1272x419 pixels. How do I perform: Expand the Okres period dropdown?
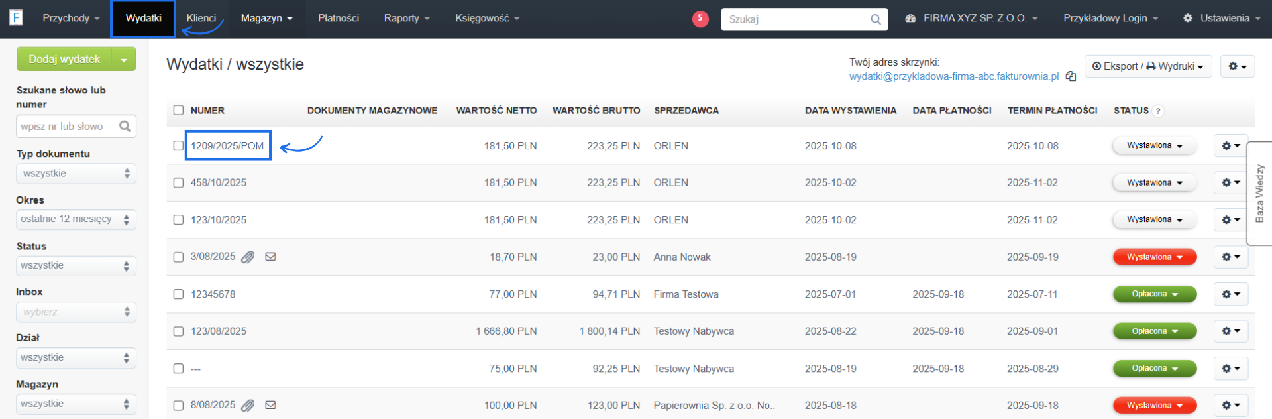[76, 219]
